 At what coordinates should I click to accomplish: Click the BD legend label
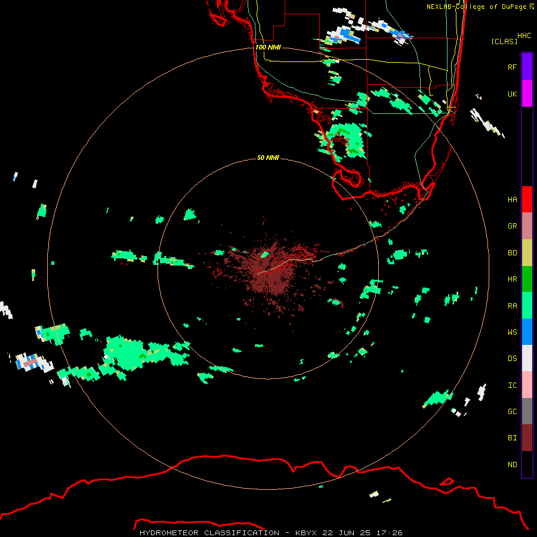(513, 253)
